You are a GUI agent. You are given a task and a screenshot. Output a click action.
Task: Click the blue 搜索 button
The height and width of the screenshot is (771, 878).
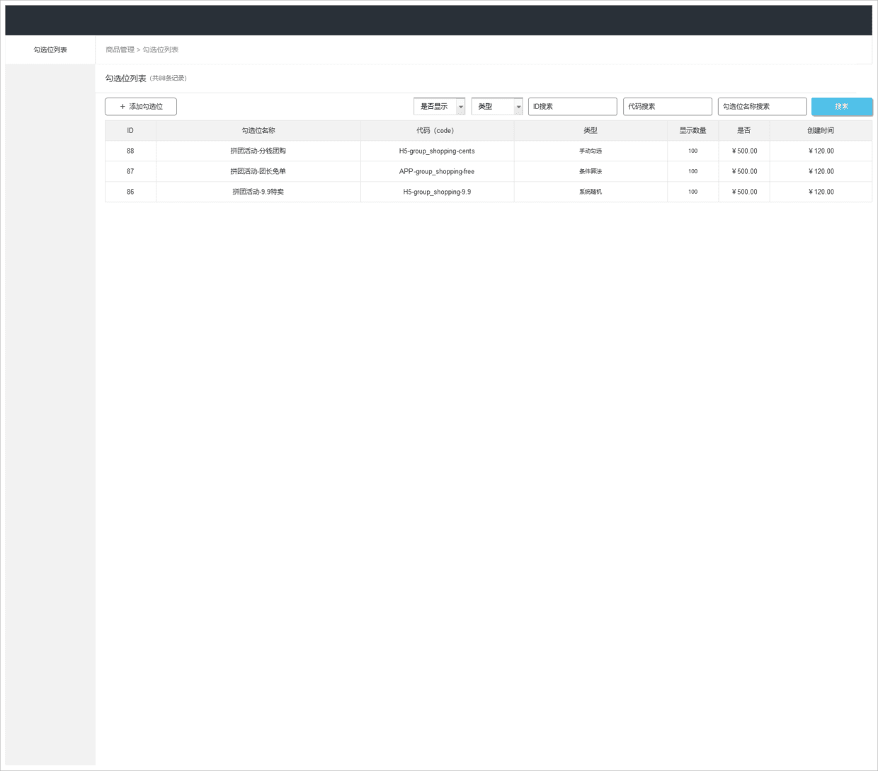coord(842,106)
